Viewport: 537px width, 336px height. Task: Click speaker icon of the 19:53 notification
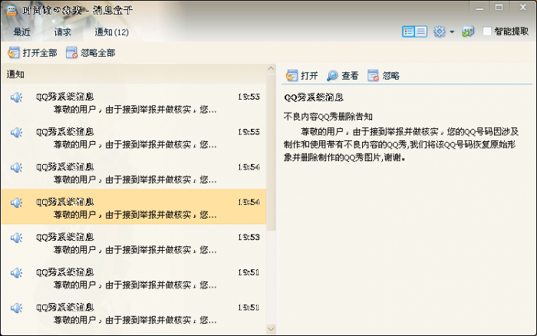tap(16, 238)
